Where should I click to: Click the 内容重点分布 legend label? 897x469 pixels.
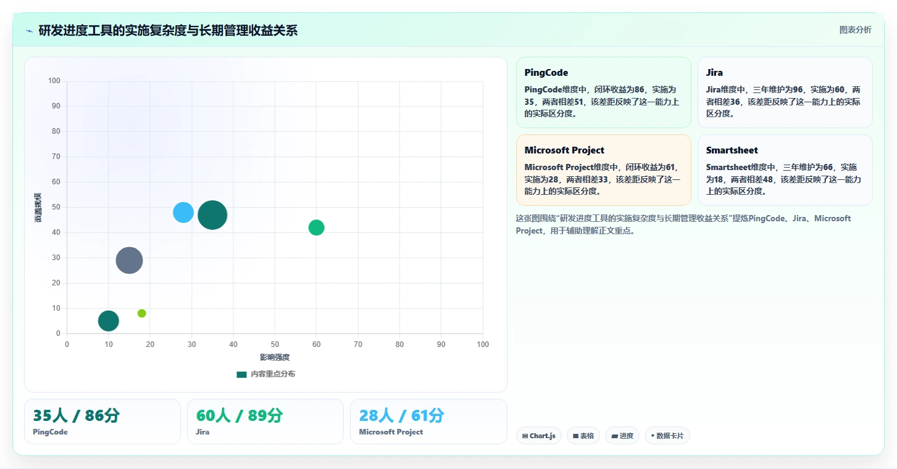[273, 374]
